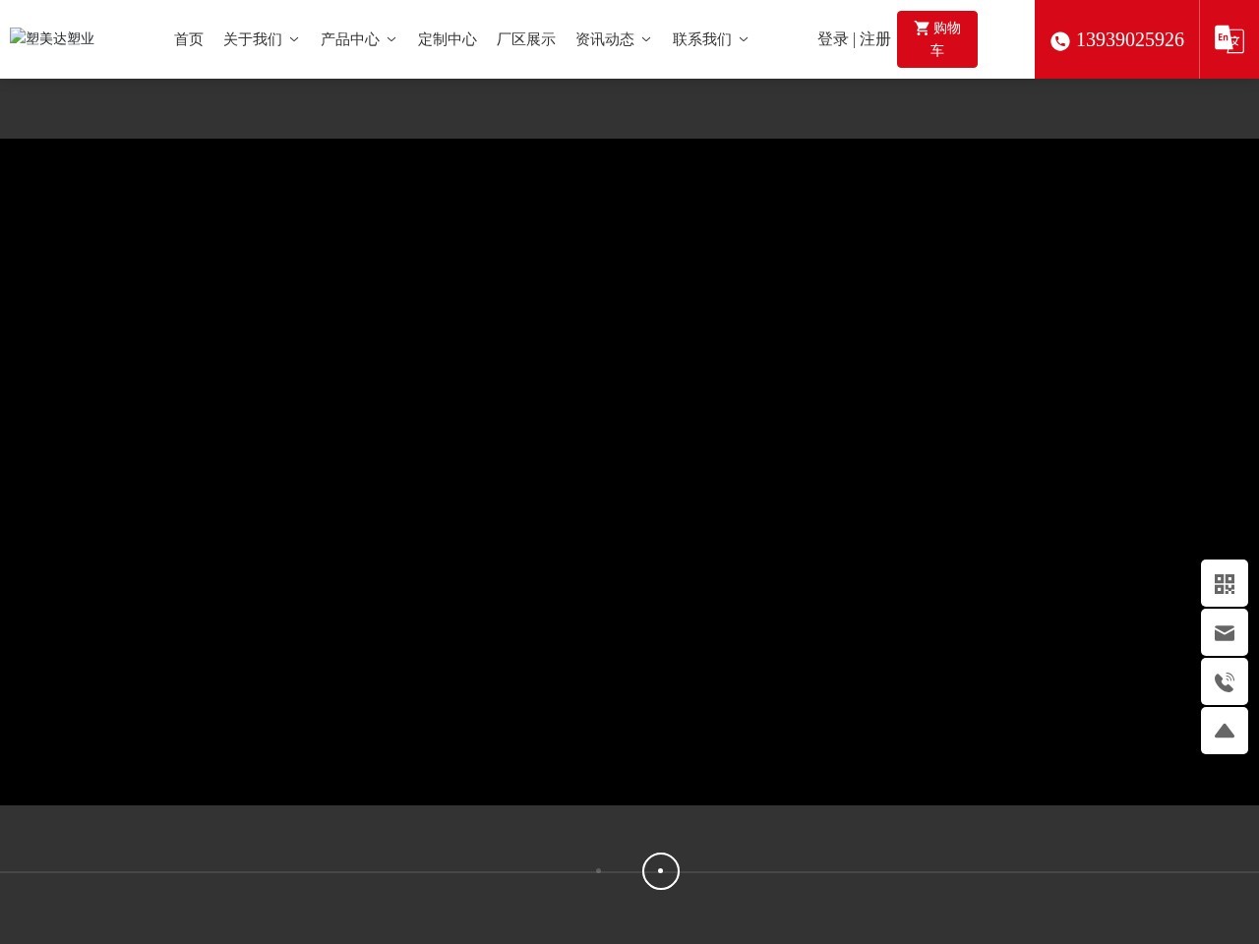The image size is (1259, 944).
Task: Click the 塑美达塑业 logo image
Action: tap(52, 38)
